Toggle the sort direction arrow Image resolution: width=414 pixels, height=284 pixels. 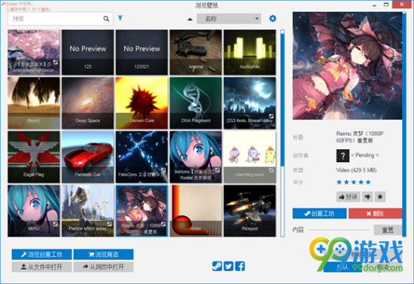190,19
